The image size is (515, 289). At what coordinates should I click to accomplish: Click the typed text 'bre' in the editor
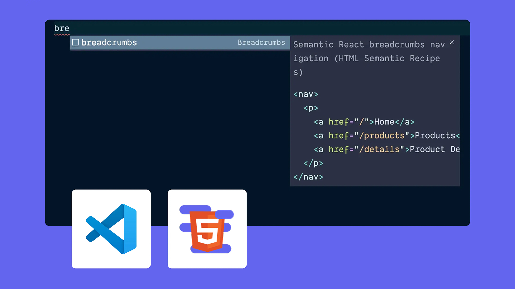point(62,28)
